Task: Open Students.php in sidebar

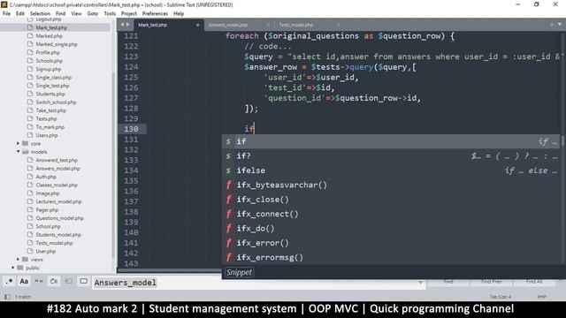Action: 50,95
